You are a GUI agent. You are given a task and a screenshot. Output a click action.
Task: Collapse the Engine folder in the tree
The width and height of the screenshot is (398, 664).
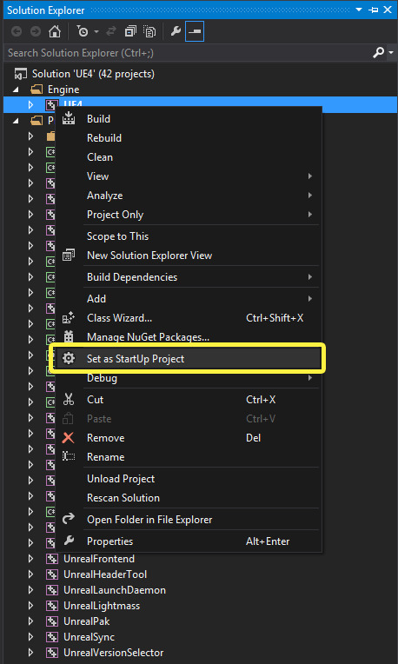(x=16, y=90)
